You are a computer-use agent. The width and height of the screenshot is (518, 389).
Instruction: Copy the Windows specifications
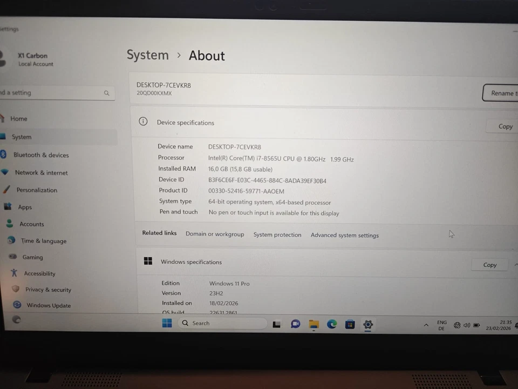click(489, 265)
